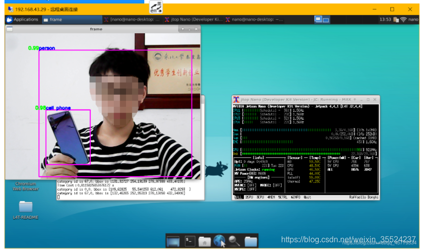Click the 0.99 person detection label
421x249 pixels.
tap(42, 48)
